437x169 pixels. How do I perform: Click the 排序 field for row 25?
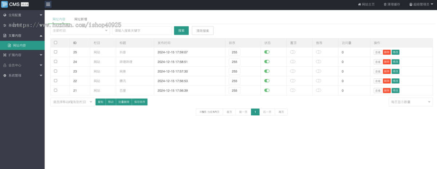tap(235, 52)
